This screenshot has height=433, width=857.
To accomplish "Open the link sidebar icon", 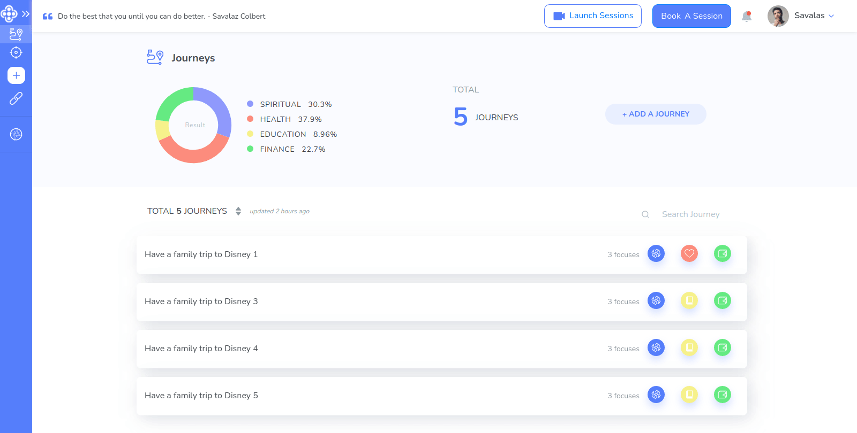I will (x=16, y=98).
